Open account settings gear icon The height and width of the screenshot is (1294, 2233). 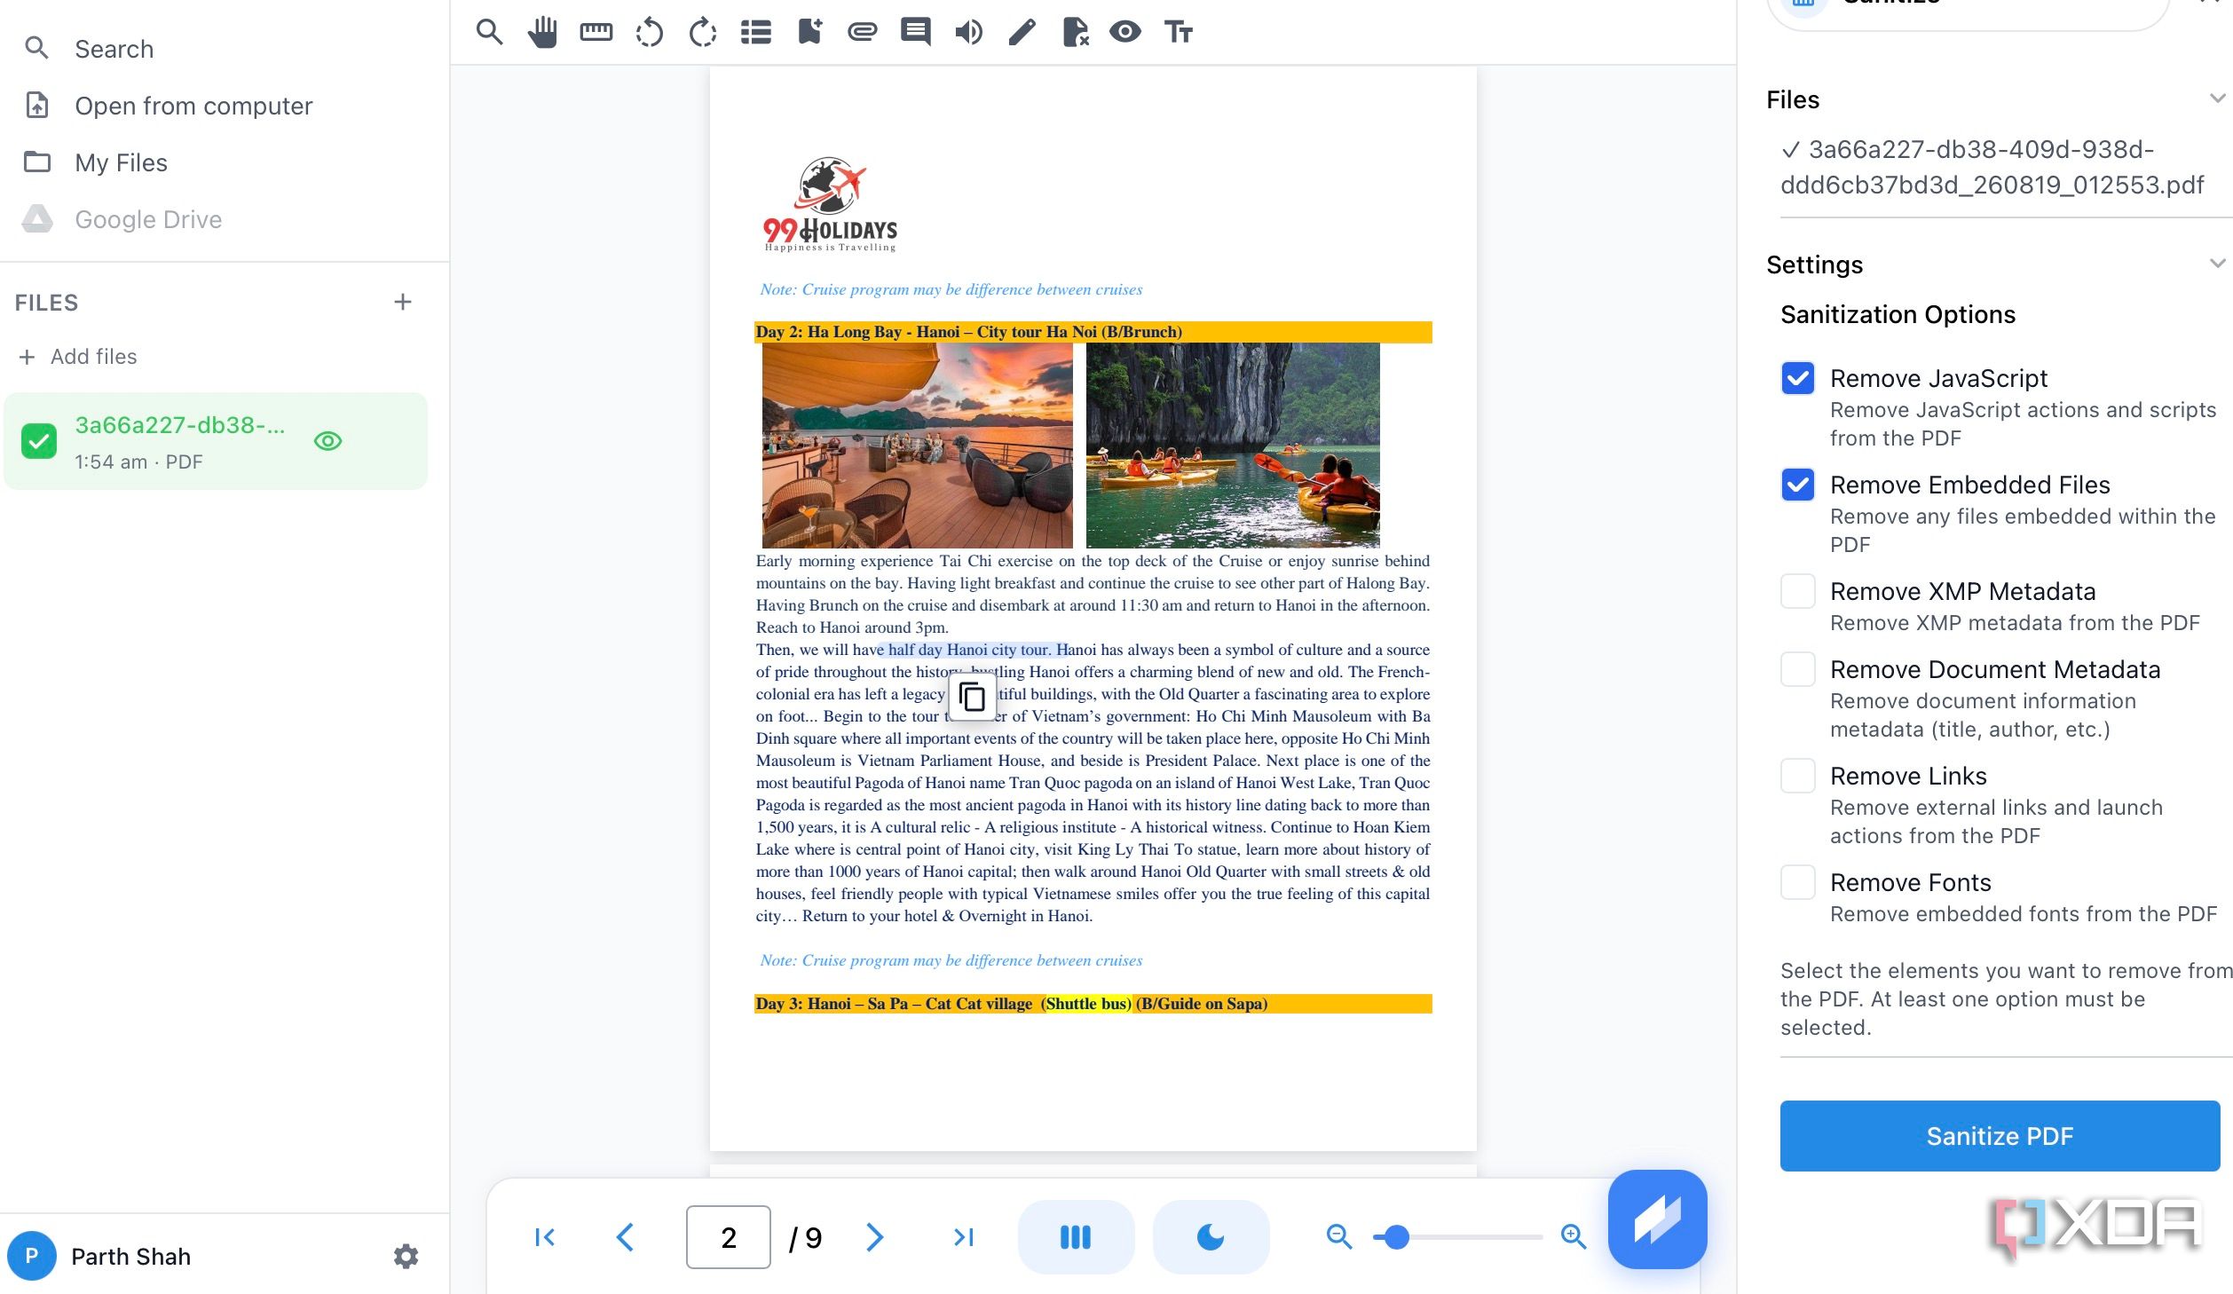click(x=406, y=1256)
